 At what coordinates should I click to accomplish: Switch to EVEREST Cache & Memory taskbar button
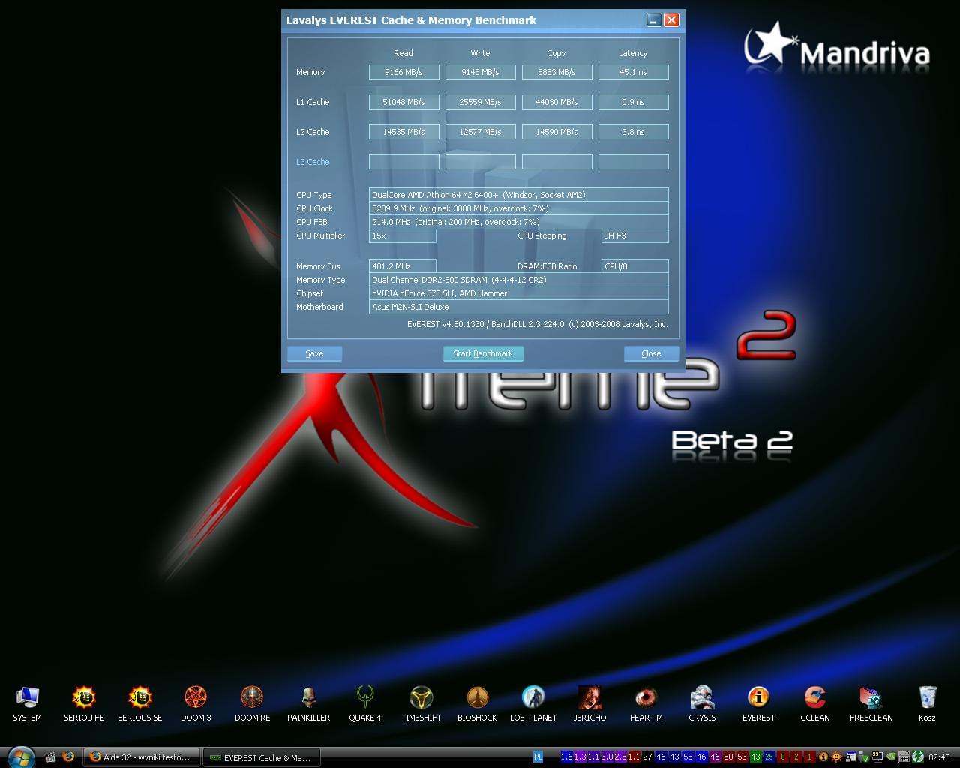pyautogui.click(x=261, y=757)
